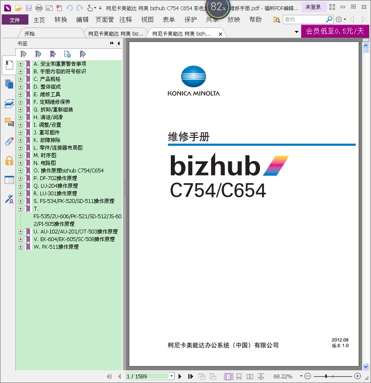Open the 转换 ribbon tab
Image resolution: width=371 pixels, height=383 pixels.
(x=61, y=19)
